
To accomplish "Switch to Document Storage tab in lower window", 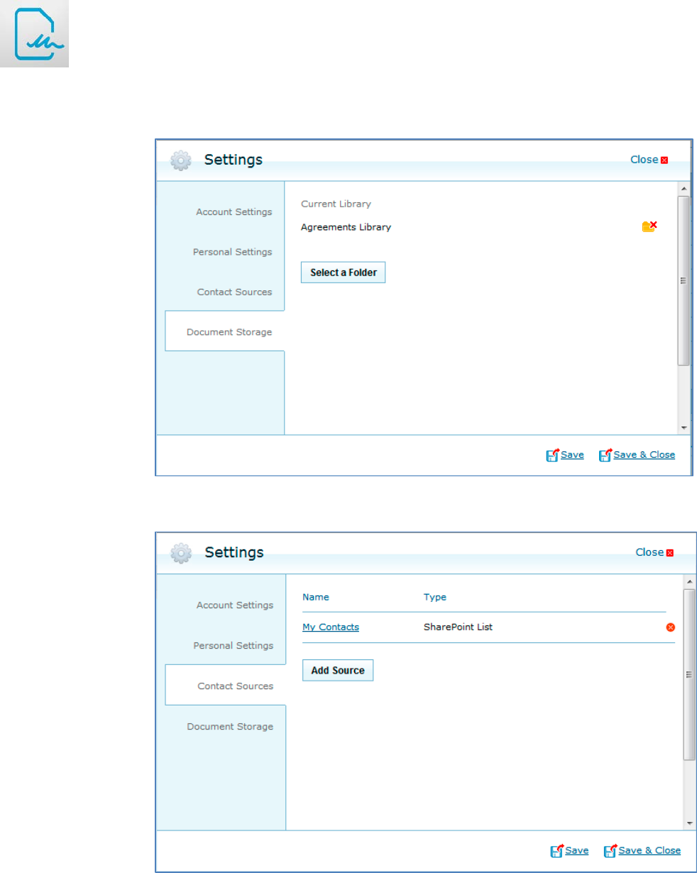I will (x=230, y=727).
